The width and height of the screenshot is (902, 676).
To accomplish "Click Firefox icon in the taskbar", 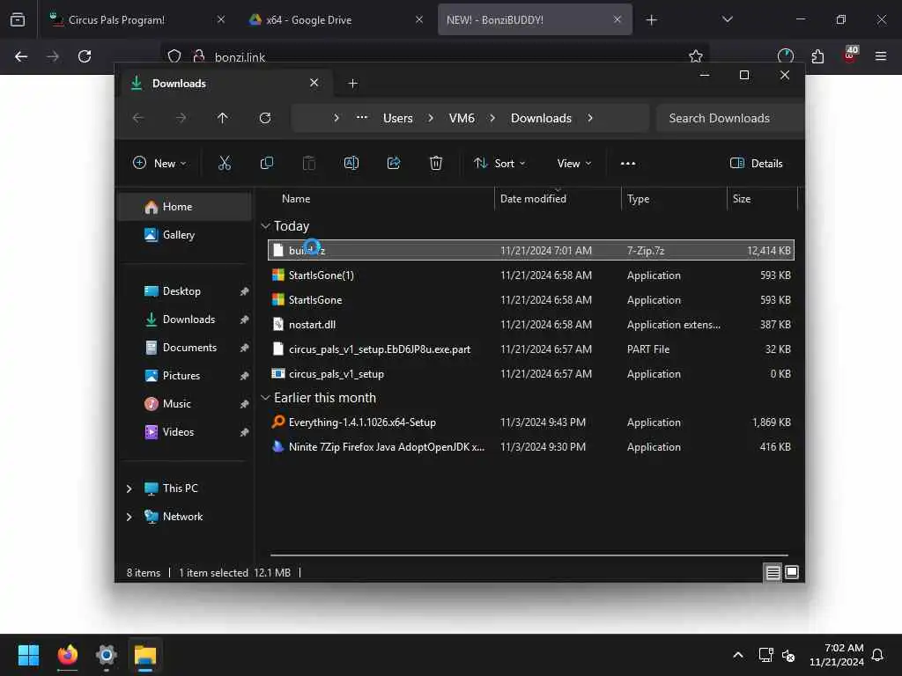I will [x=68, y=655].
